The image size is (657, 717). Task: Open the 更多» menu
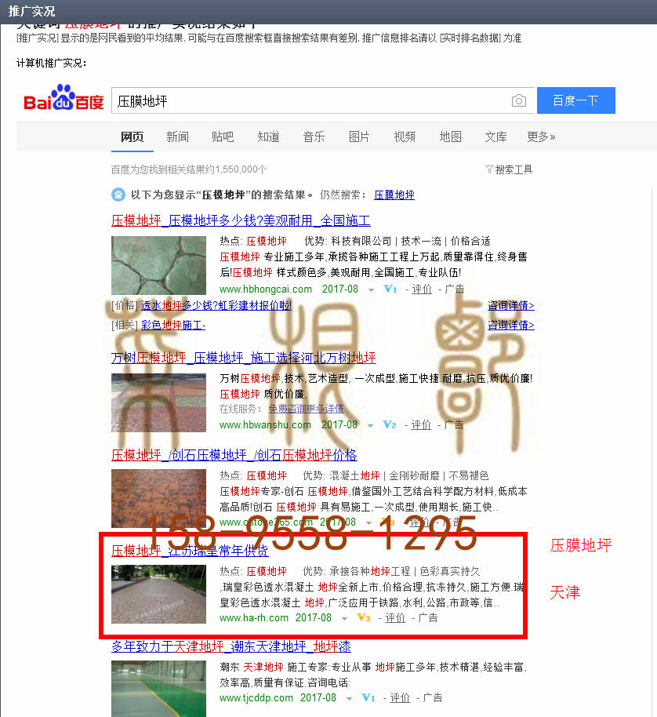pos(541,136)
